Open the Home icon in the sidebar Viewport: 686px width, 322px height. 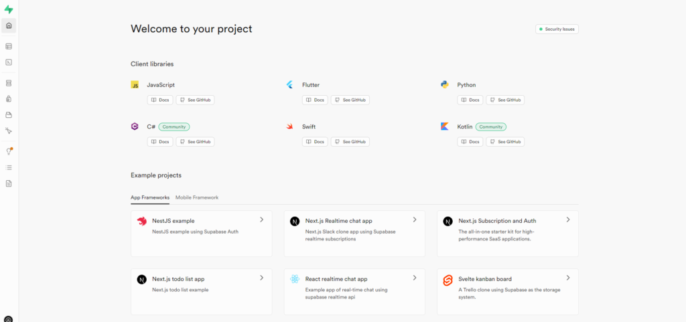click(x=9, y=26)
